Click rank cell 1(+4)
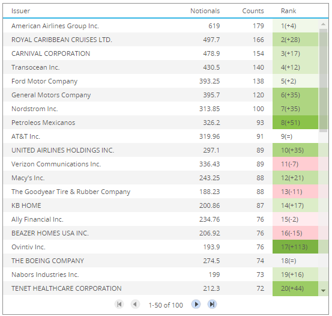 click(x=295, y=26)
